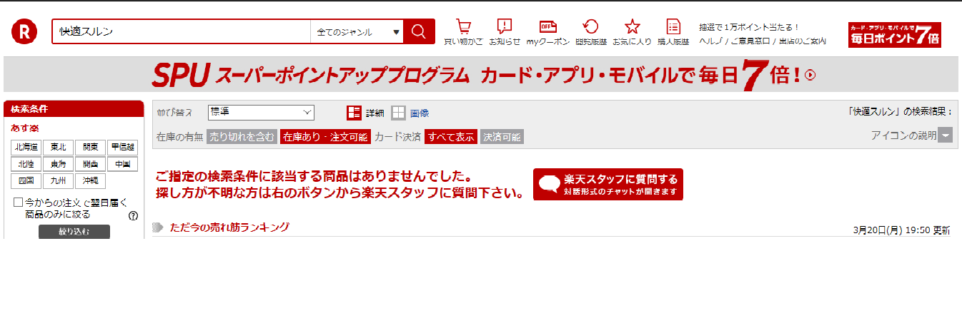The width and height of the screenshot is (962, 328).
Task: Click the SPU スーパーポイントアッププログラム banner
Action: [x=481, y=75]
